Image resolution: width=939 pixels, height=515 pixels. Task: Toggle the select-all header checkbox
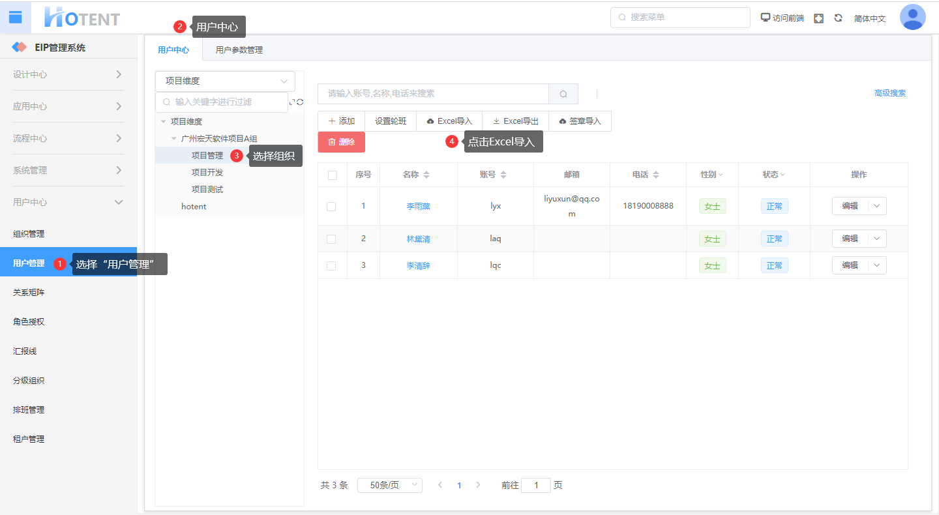333,175
